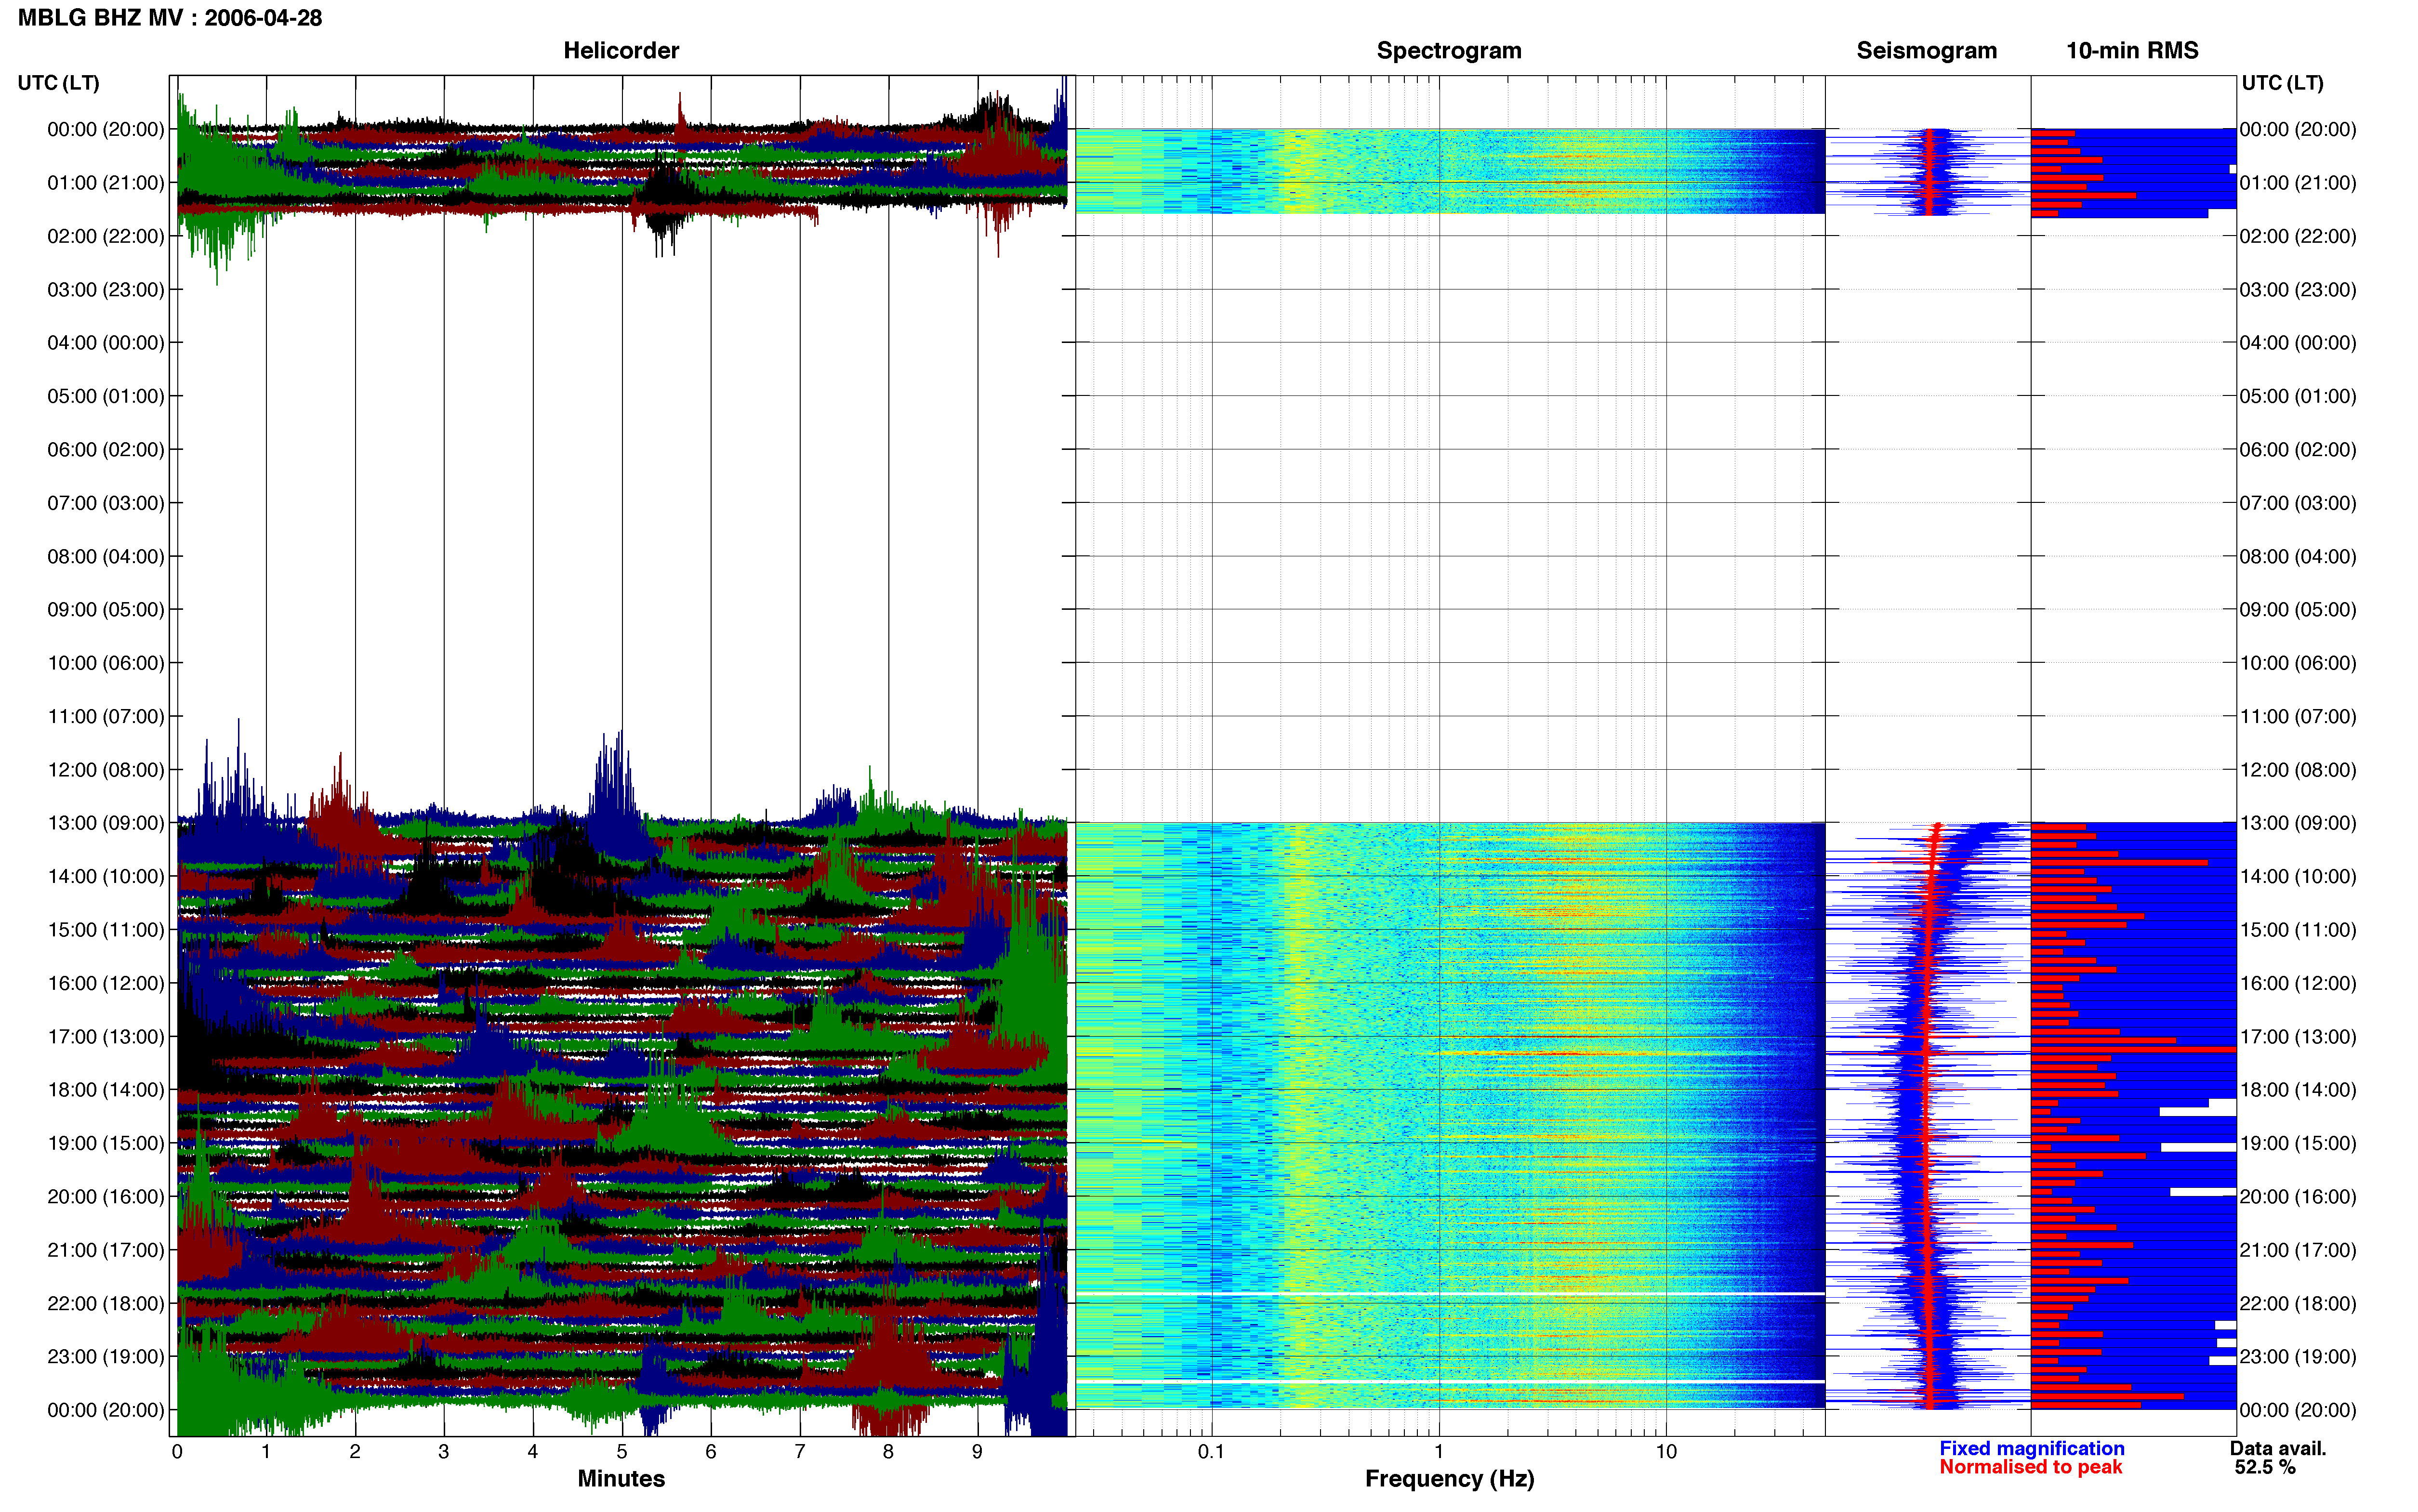Click the 4 tick on the Minutes axis
The image size is (2418, 1512).
(x=533, y=1452)
